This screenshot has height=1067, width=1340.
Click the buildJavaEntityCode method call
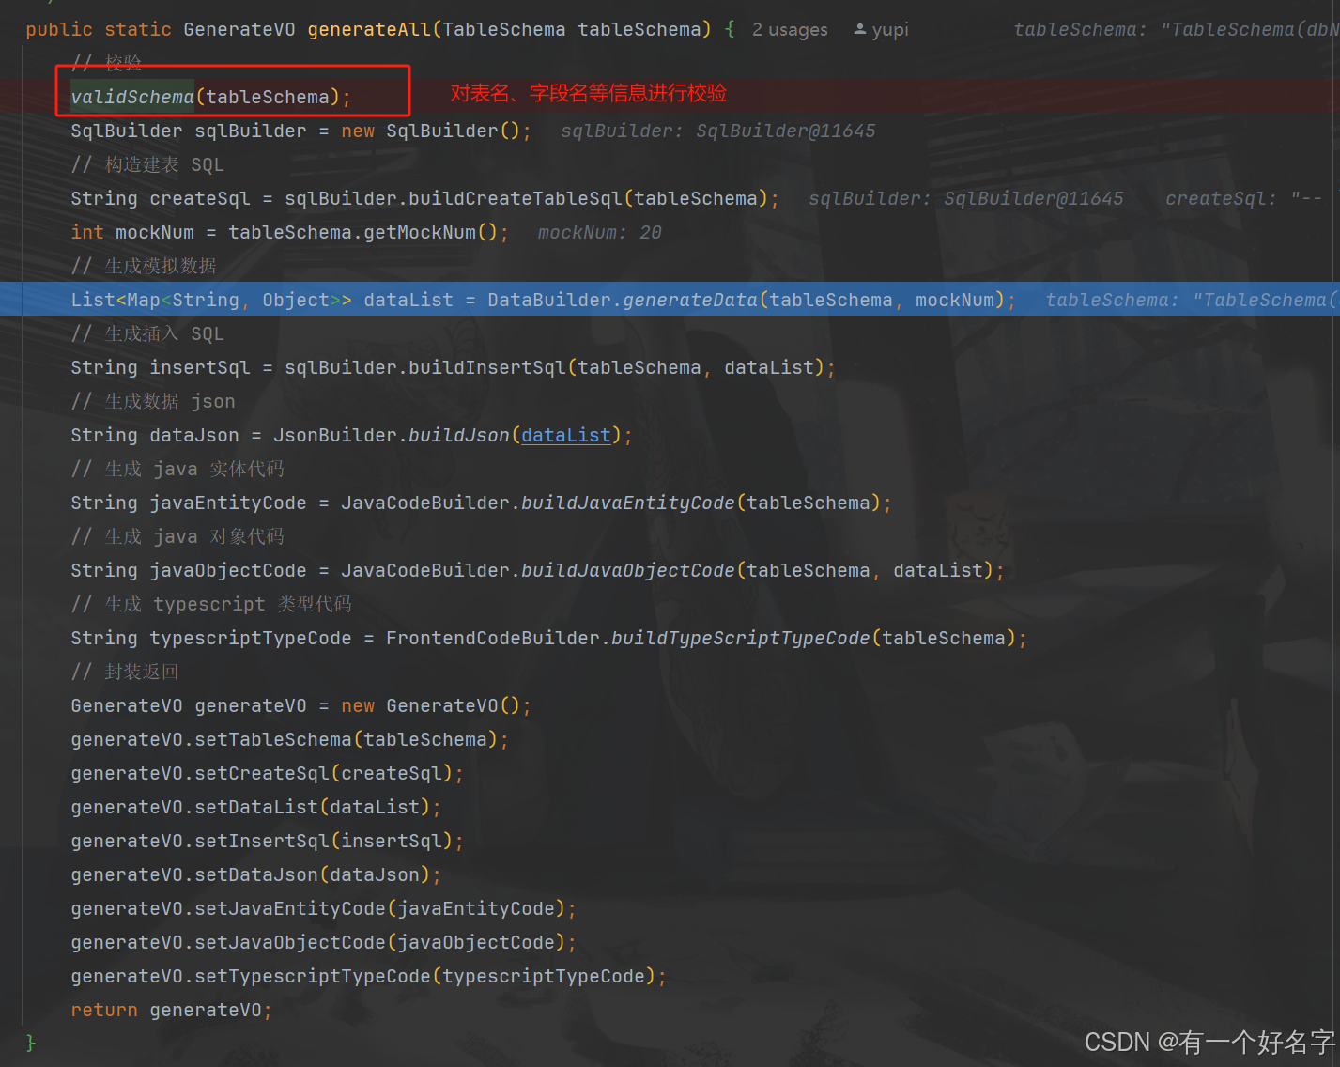pyautogui.click(x=628, y=503)
